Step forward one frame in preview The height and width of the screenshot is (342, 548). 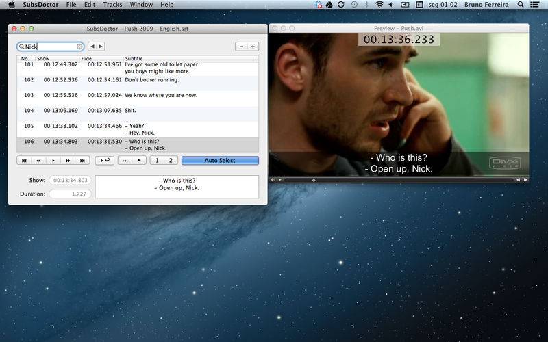525,180
